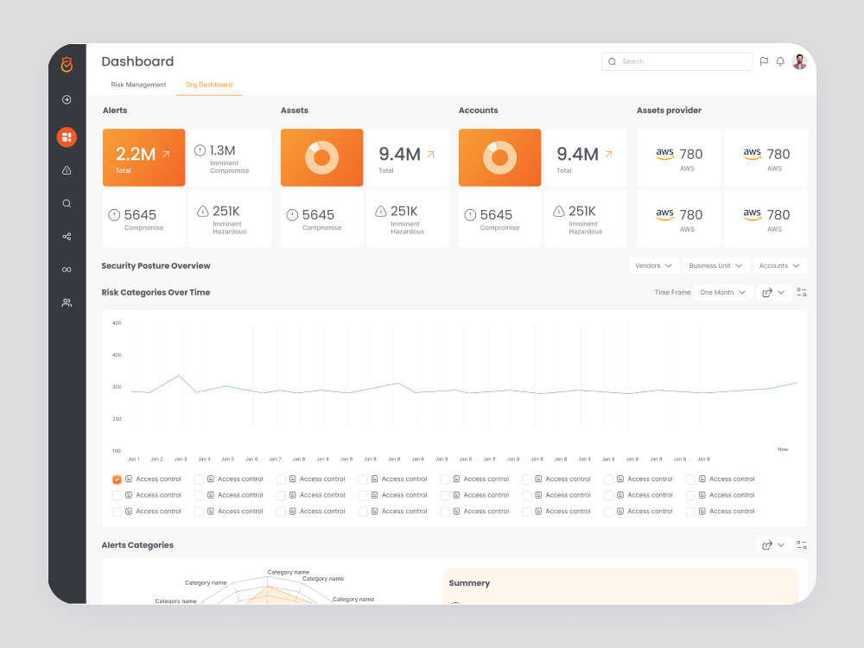Open notifications bell icon
The image size is (864, 648).
(780, 61)
